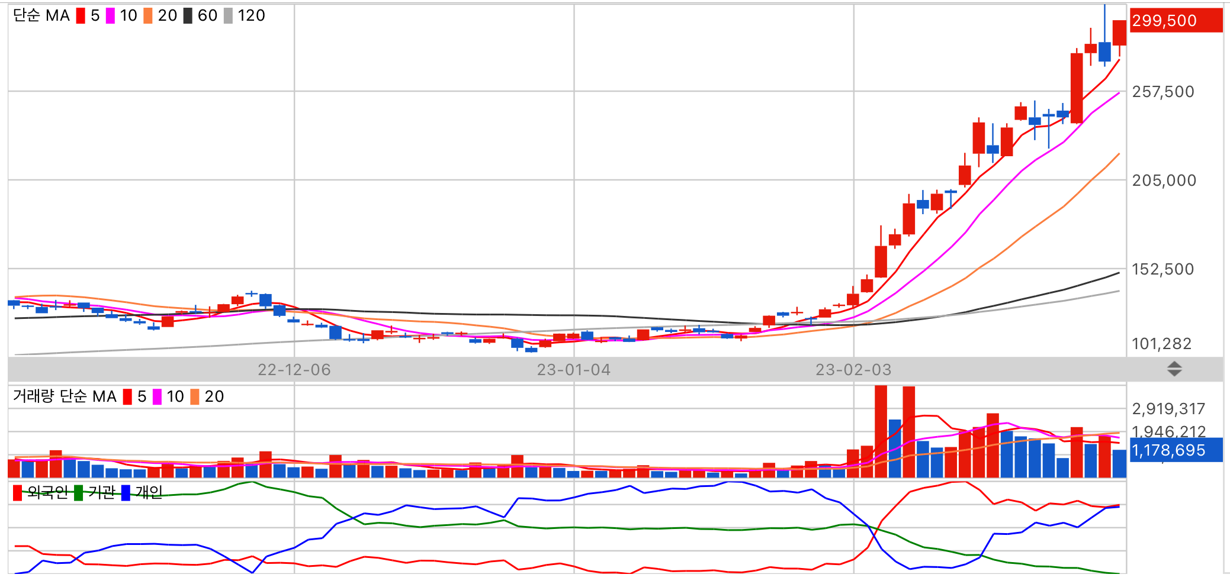Image resolution: width=1230 pixels, height=584 pixels.
Task: Click the 23-01-04 date marker
Action: point(574,370)
